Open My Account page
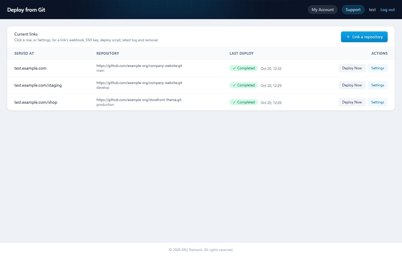 (x=323, y=10)
